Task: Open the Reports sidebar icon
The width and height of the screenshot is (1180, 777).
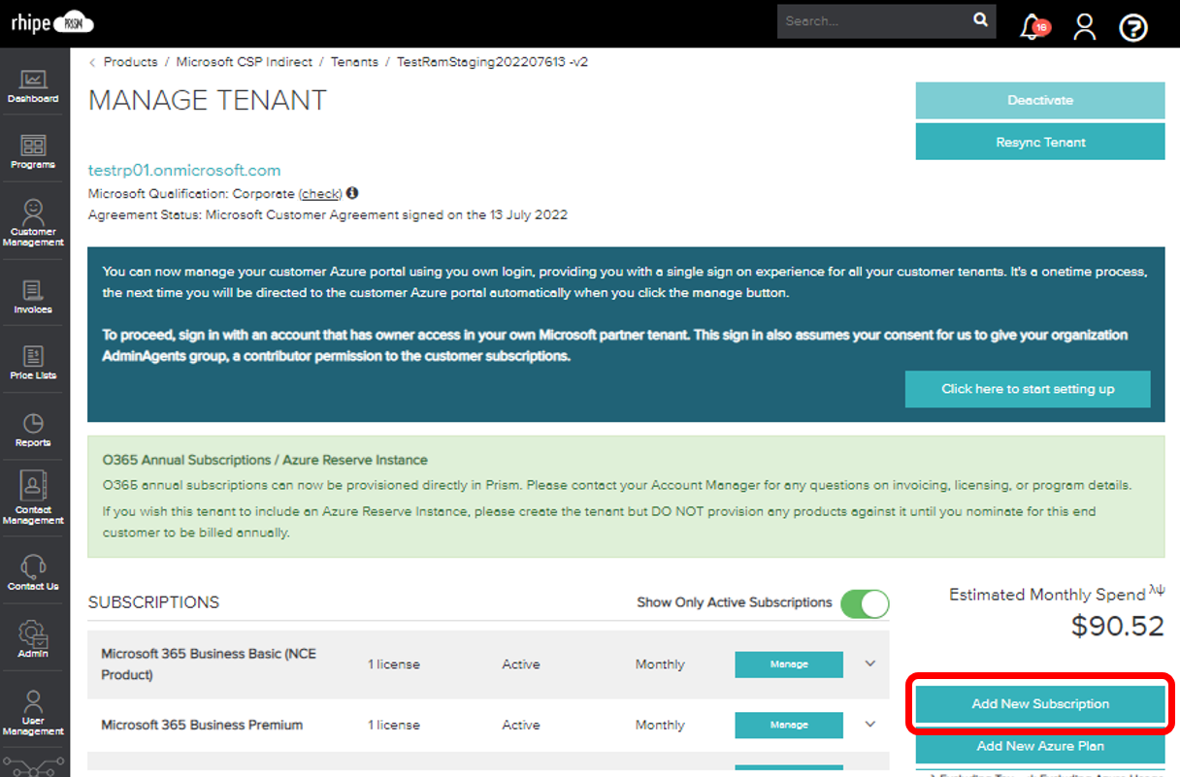Action: [x=33, y=430]
